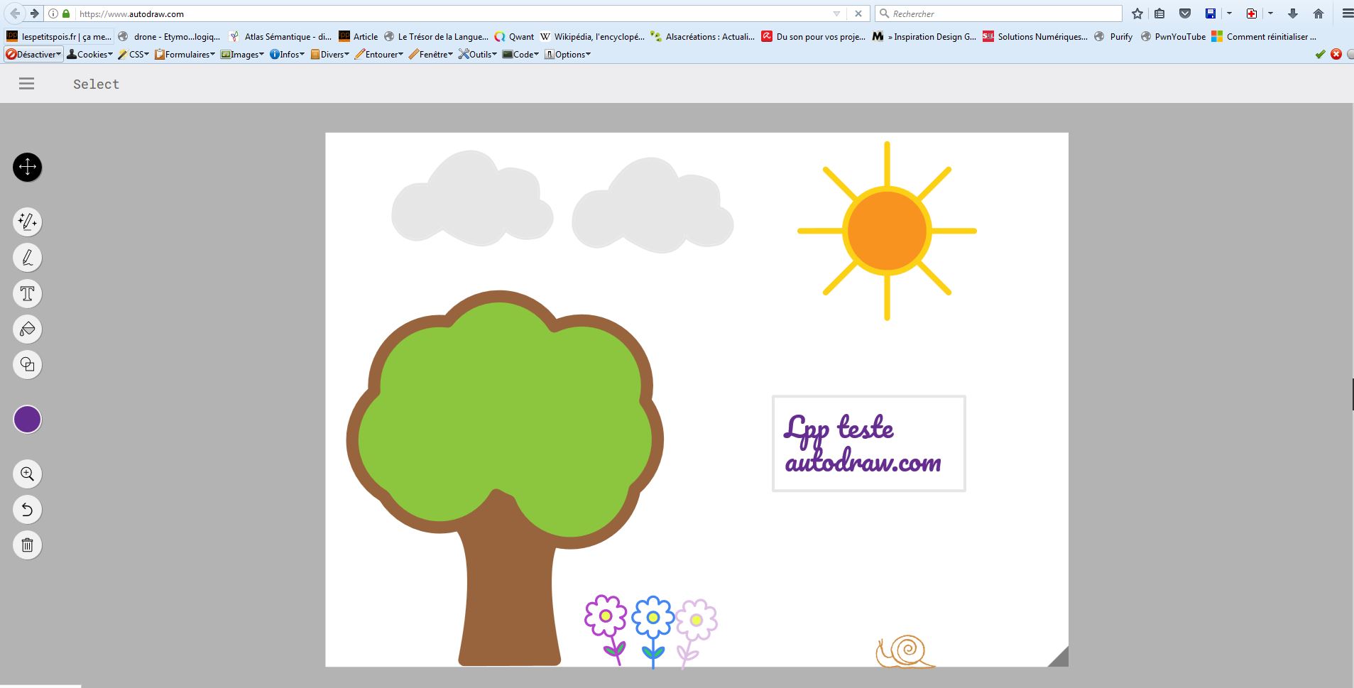1354x688 pixels.
Task: Expand the floppy disk icon dropdown arrow
Action: click(x=1229, y=13)
